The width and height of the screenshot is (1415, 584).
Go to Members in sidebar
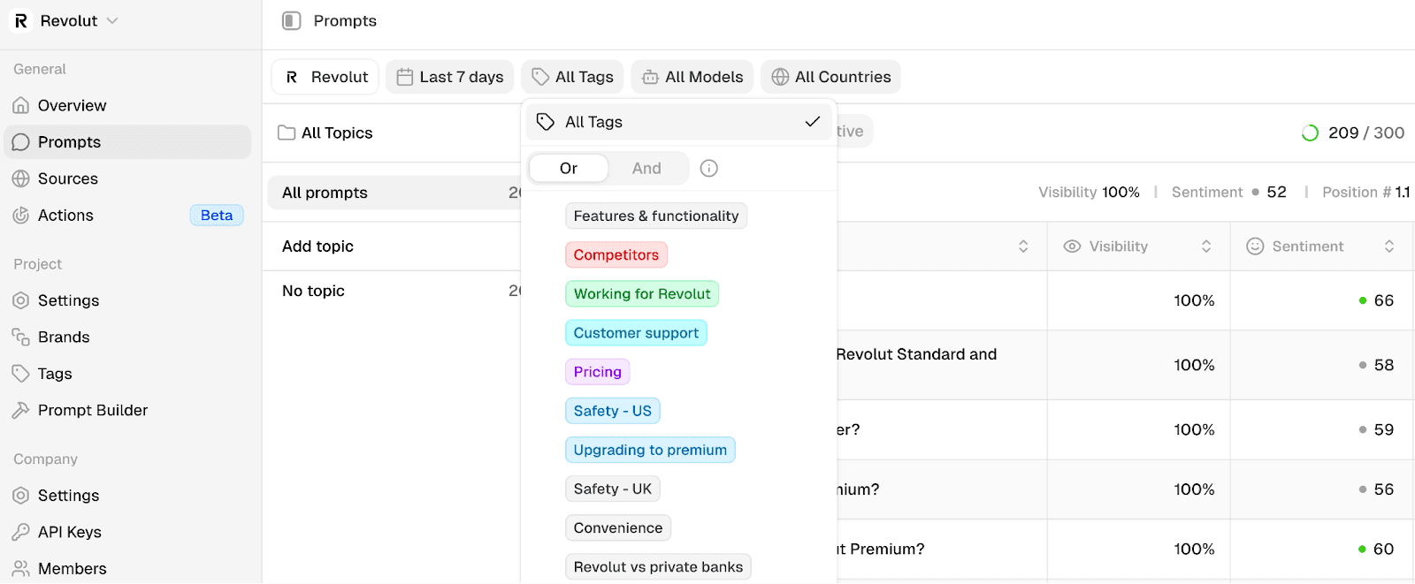pyautogui.click(x=72, y=569)
